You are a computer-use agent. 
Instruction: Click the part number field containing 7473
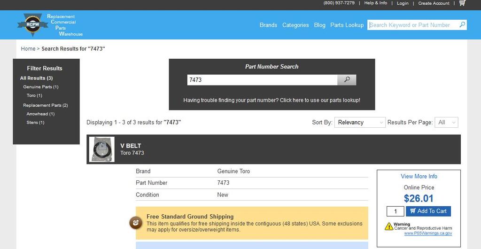(x=262, y=80)
